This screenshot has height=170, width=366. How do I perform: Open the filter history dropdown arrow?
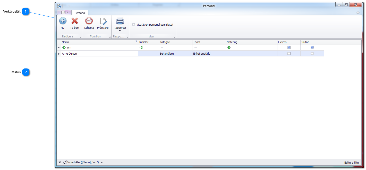point(102,163)
